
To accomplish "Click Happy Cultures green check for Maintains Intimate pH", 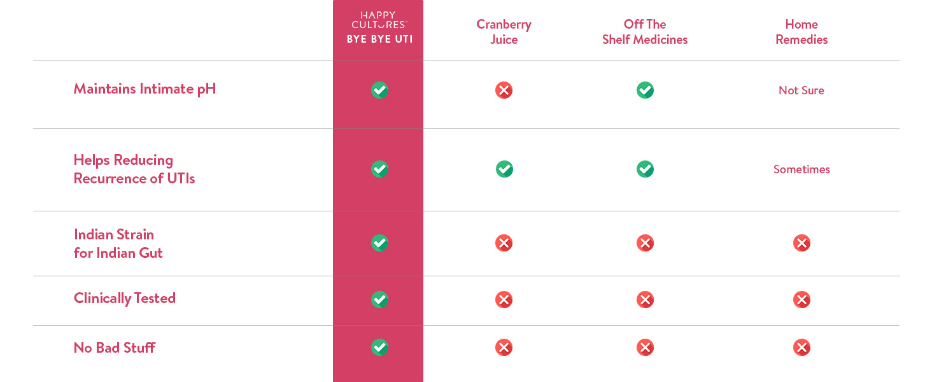I will pos(379,90).
